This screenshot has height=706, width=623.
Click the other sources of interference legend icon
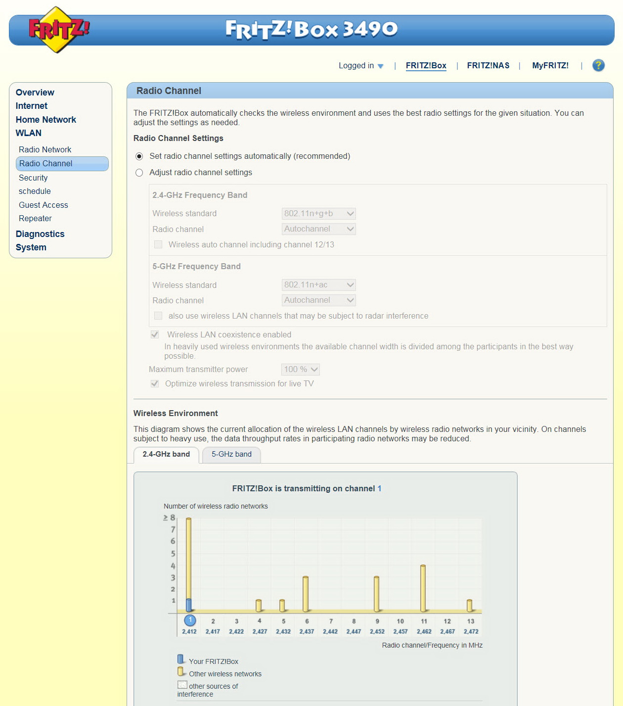[x=182, y=685]
